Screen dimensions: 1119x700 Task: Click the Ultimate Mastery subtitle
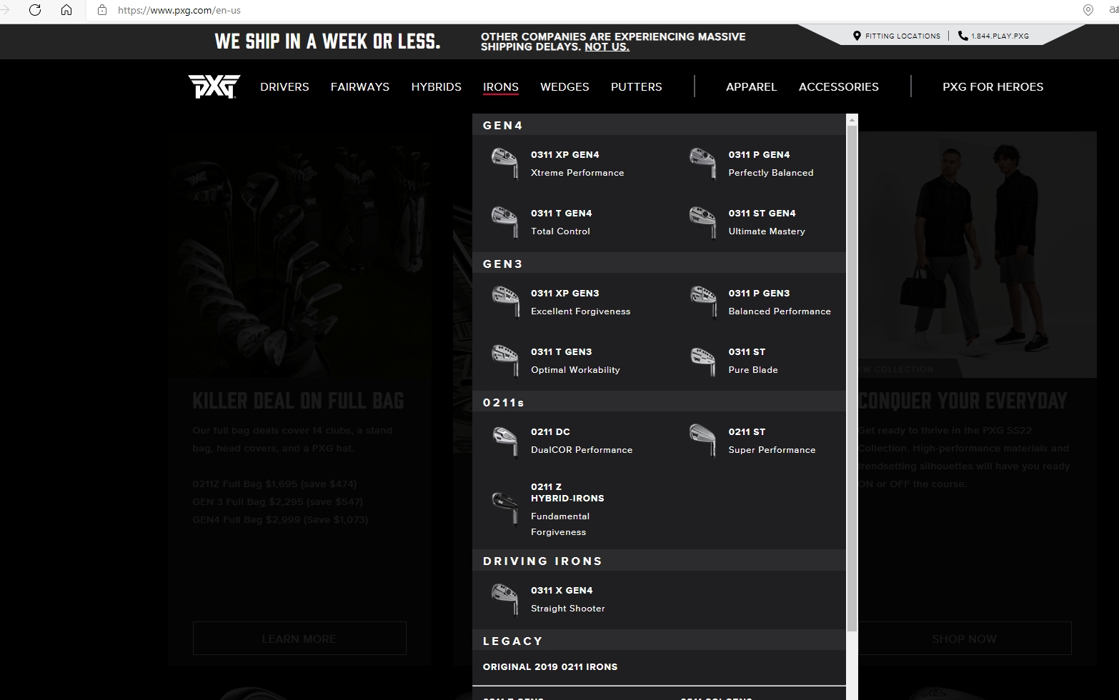767,231
